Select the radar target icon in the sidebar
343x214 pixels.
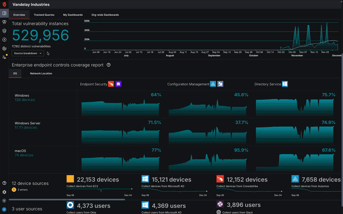[4, 48]
